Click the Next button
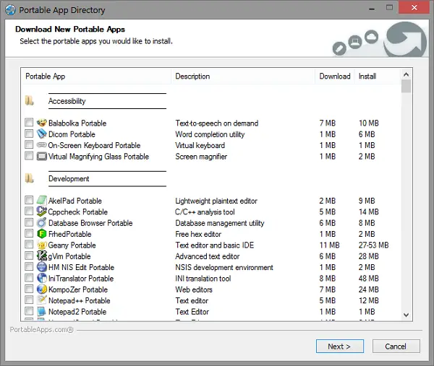 coord(339,347)
